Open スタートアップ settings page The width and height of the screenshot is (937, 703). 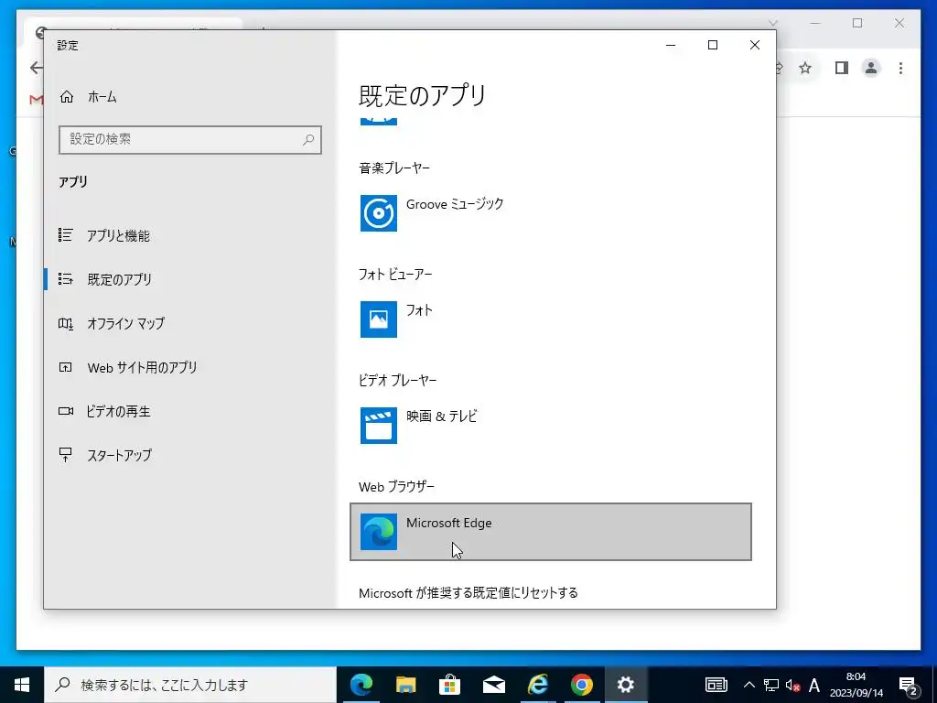click(190, 455)
